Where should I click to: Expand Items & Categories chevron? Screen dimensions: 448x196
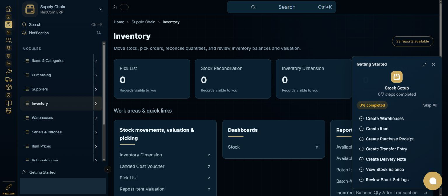click(x=96, y=61)
